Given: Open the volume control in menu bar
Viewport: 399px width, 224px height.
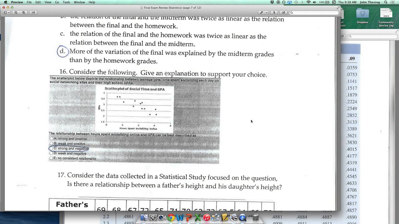Looking at the screenshot, I should point(314,2).
